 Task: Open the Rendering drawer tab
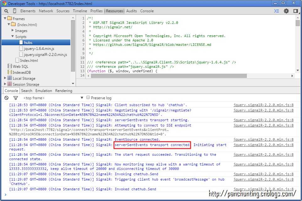click(63, 90)
